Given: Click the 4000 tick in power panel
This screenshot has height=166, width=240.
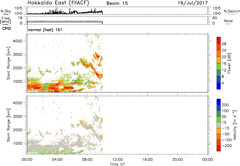Looking at the screenshot, I should [18, 41].
